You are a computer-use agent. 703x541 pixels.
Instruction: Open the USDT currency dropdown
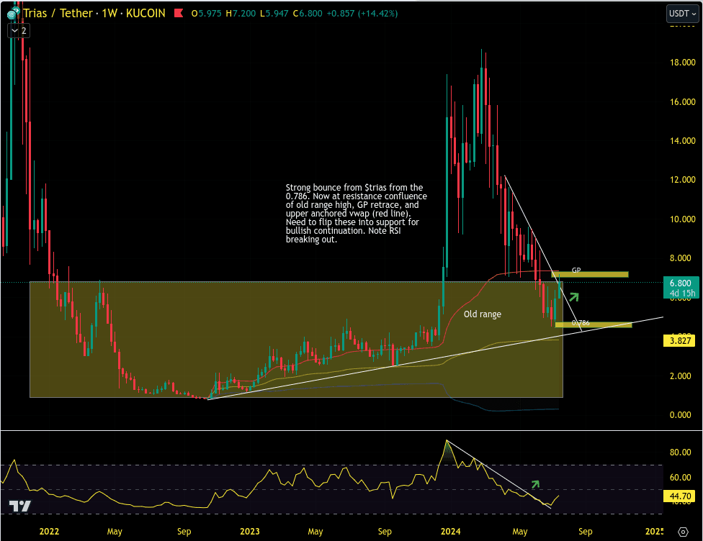click(x=682, y=14)
